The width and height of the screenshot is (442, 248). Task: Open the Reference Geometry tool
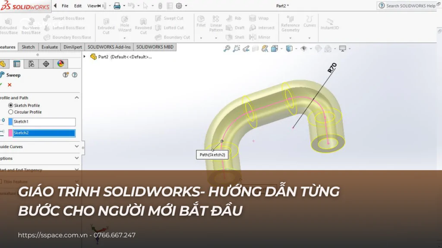coord(290,24)
